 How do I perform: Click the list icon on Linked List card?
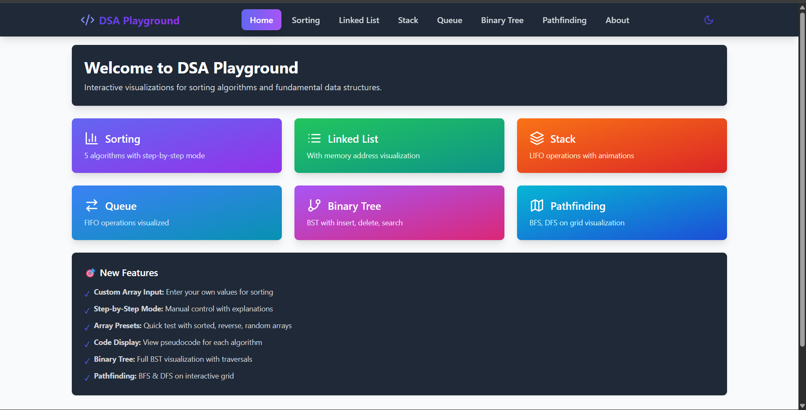pos(313,138)
